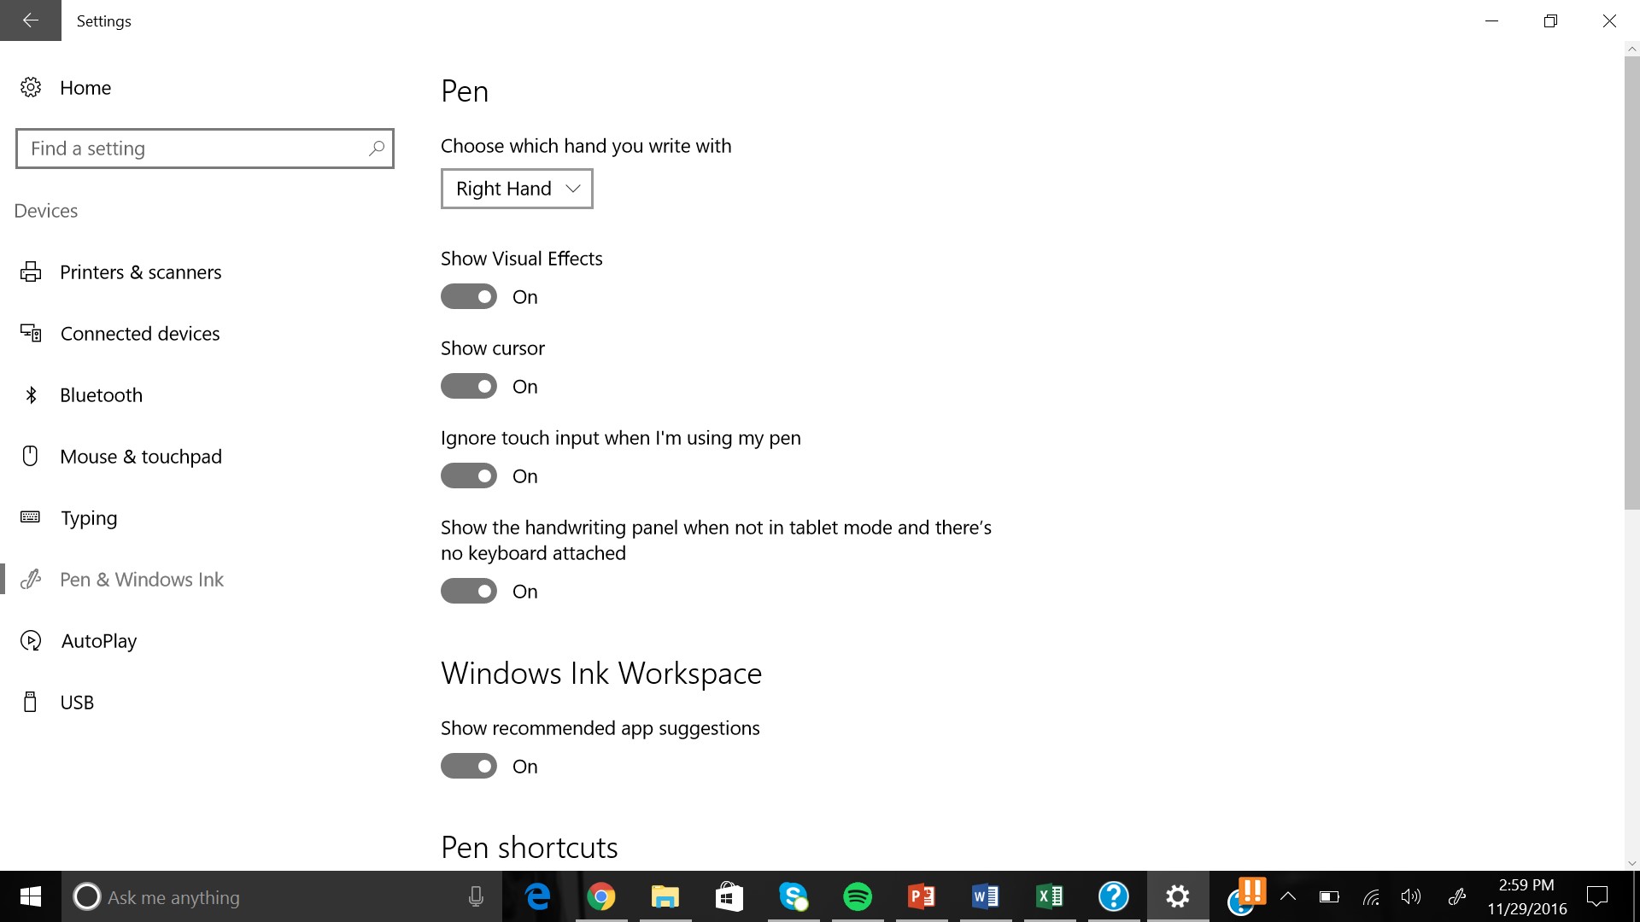Toggle Show recommended app suggestions

469,766
